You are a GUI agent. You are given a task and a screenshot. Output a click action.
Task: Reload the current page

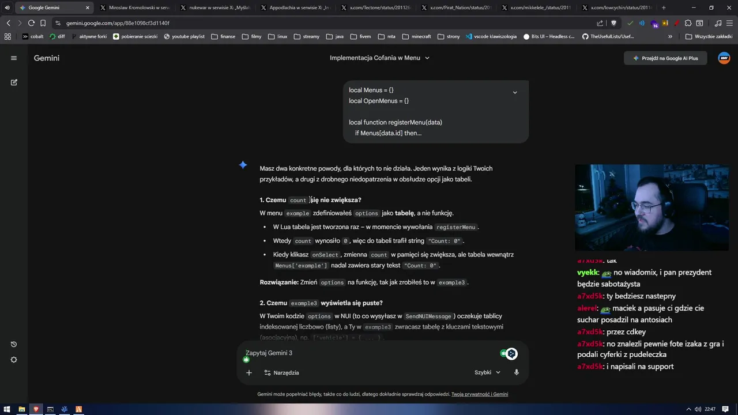pyautogui.click(x=31, y=23)
